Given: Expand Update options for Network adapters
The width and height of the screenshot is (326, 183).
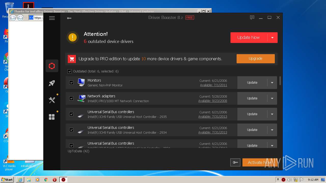Looking at the screenshot, I should pos(272,98).
